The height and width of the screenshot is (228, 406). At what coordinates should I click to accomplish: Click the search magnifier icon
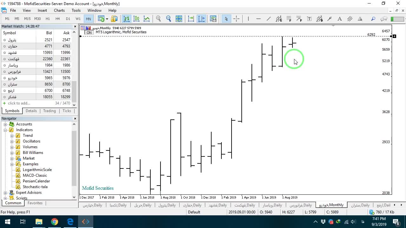point(373,19)
